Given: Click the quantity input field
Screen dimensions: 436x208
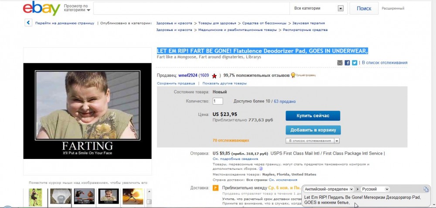Looking at the screenshot, I should point(218,101).
